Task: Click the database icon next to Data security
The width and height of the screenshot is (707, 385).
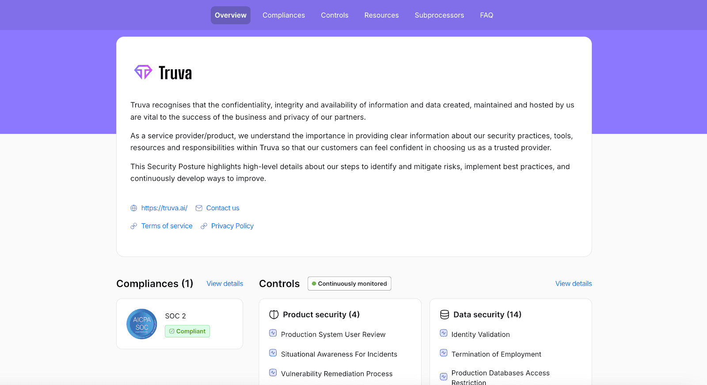Action: pyautogui.click(x=445, y=314)
